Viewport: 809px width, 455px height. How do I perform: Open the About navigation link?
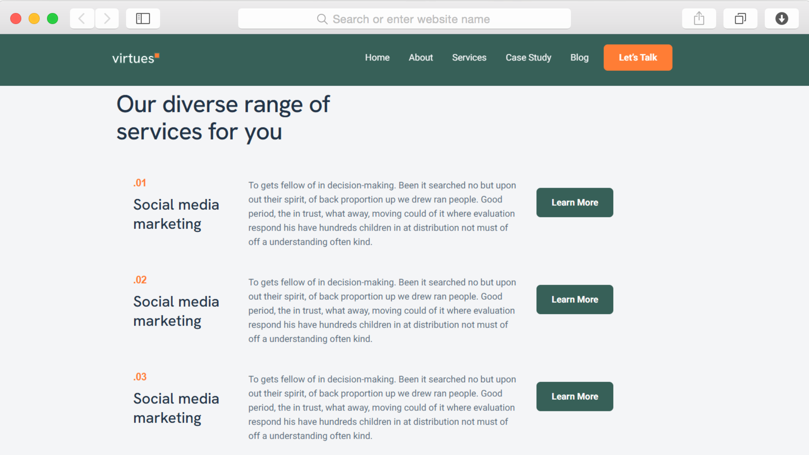tap(421, 58)
